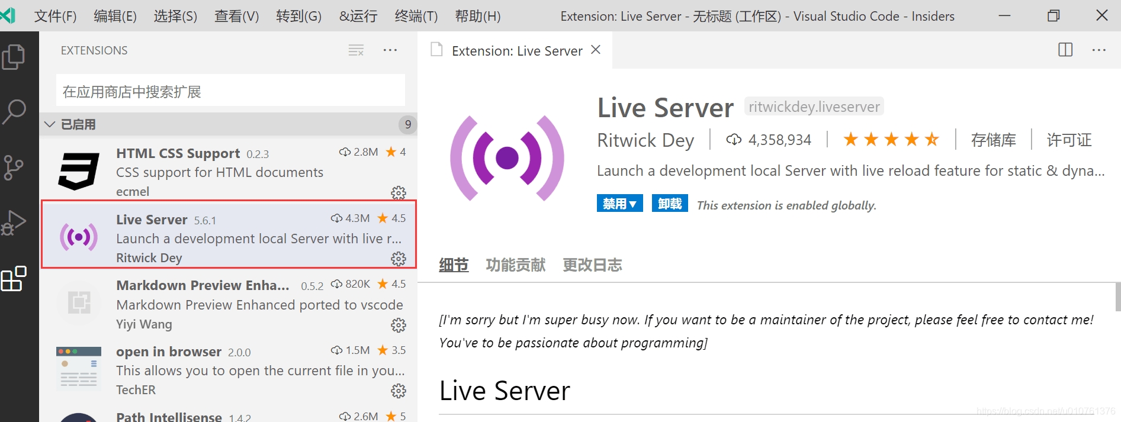Open manage gear for open in browser
Image resolution: width=1121 pixels, height=422 pixels.
tap(399, 391)
